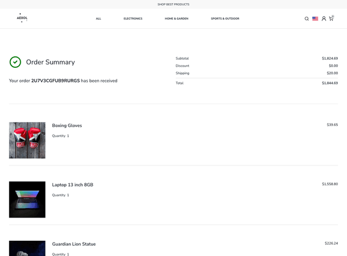Click the green order confirmed checkmark
Viewport: 347px width, 256px height.
15,62
